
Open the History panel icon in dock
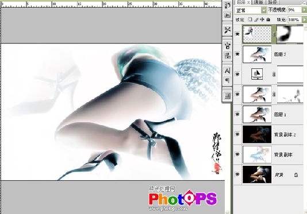coord(227,5)
